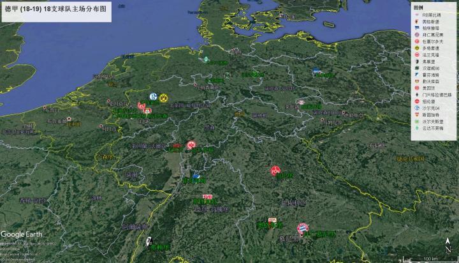459x263 pixels.
Task: Click the Eintracht Frankfurt marker on map
Action: point(191,146)
